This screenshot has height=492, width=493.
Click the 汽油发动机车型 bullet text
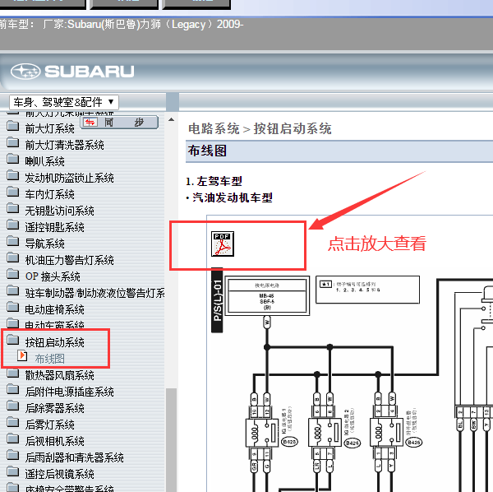pos(232,197)
